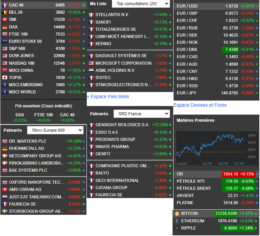The height and width of the screenshot is (236, 260).
Task: Click the status dot next to BITCOIN change
Action: [256, 213]
